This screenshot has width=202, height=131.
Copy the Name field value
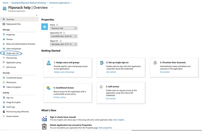(x=75, y=28)
